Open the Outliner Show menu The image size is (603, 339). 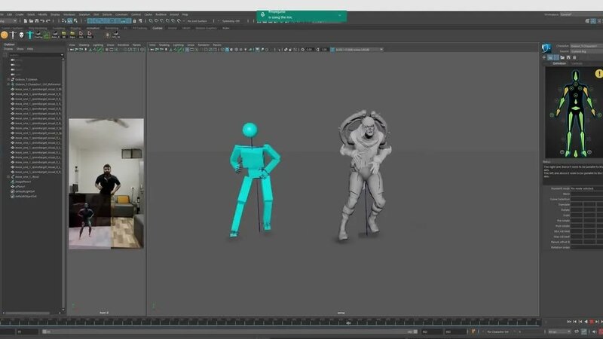[20, 49]
